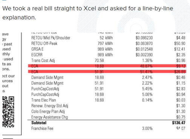Click the RETOU Off-Peak line label

(x=44, y=44)
